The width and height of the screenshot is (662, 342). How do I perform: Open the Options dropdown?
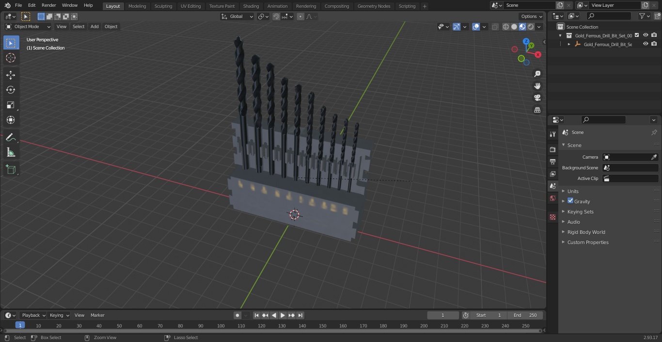532,16
